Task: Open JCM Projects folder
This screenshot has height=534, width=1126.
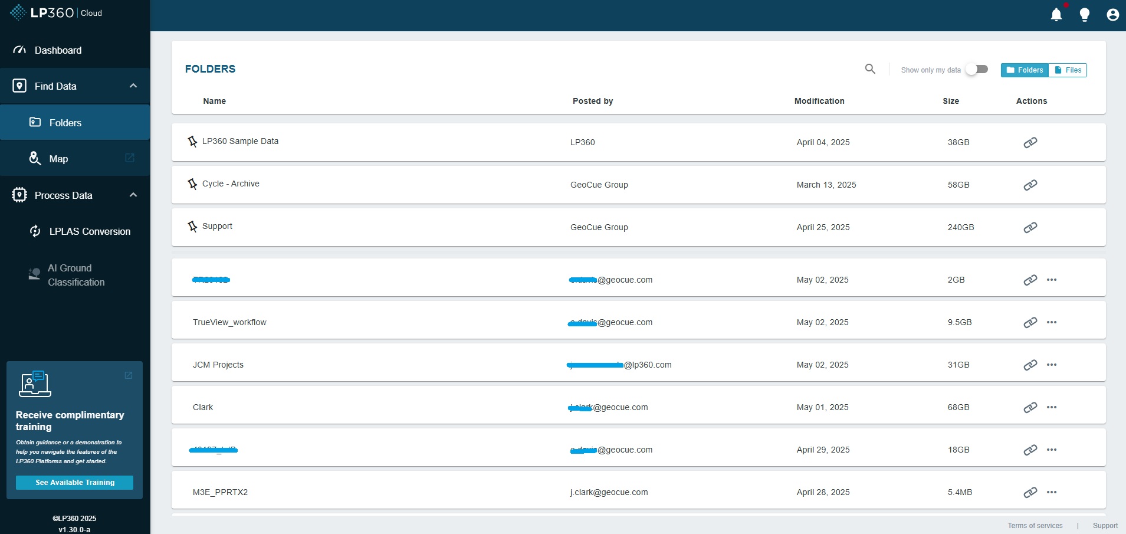Action: pyautogui.click(x=218, y=365)
